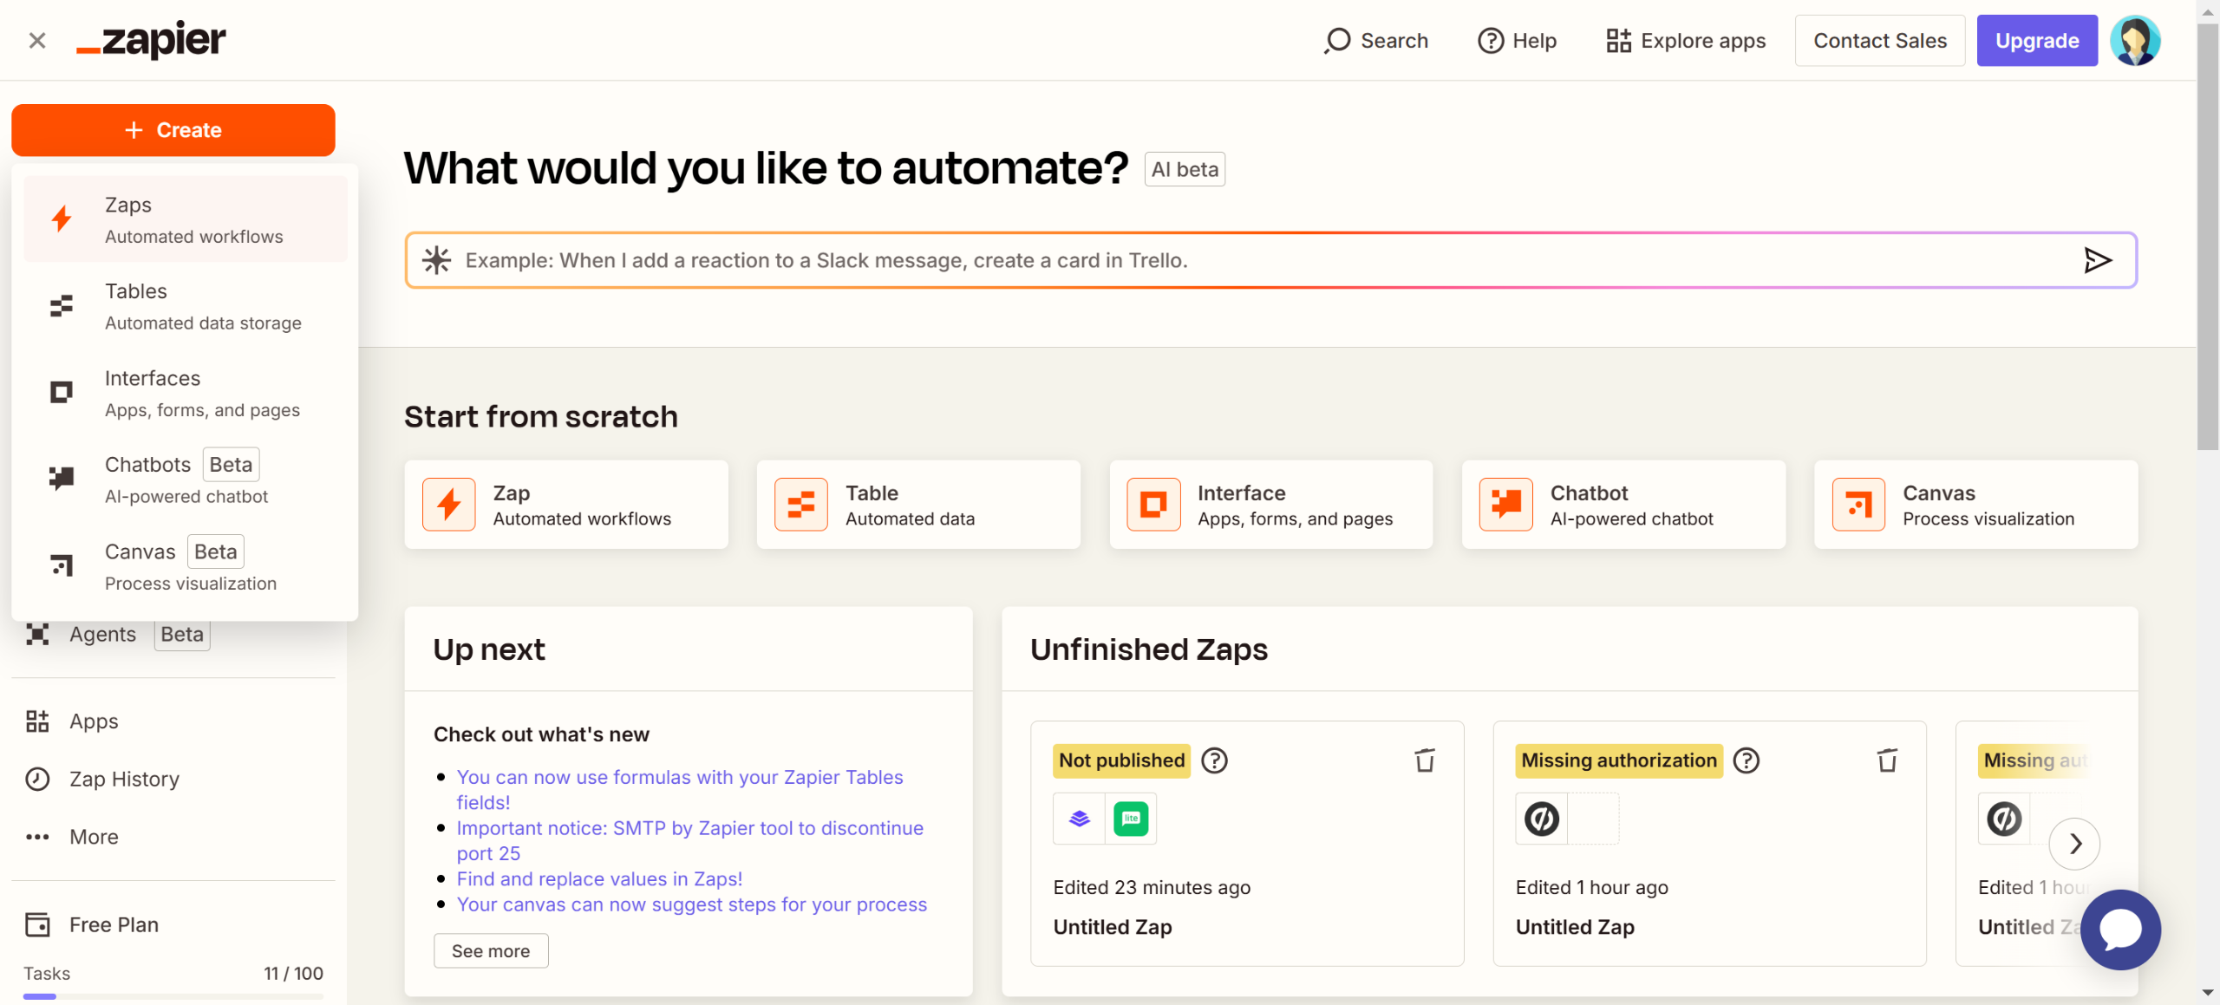Select Interfaces in the Create menu
Image resolution: width=2220 pixels, height=1005 pixels.
click(186, 393)
